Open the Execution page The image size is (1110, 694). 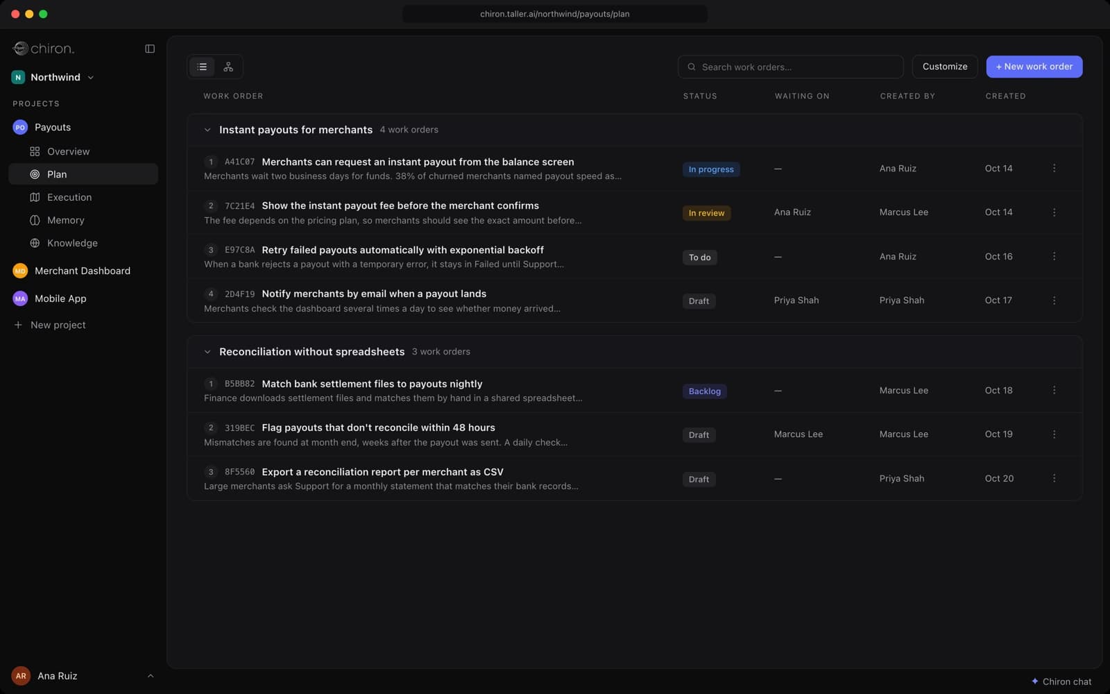83,197
